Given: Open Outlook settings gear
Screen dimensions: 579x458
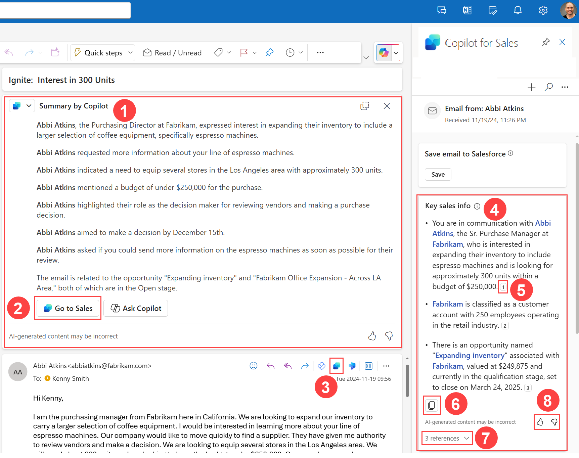Looking at the screenshot, I should coord(543,10).
